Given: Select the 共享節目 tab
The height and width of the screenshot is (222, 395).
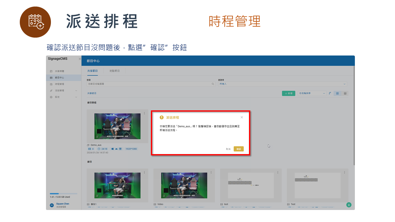Looking at the screenshot, I should [x=93, y=71].
